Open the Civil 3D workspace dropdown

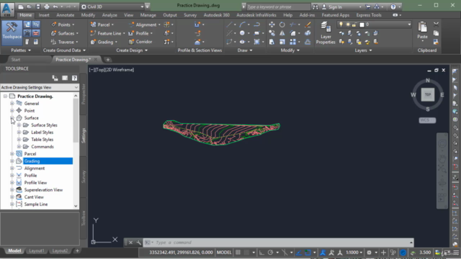click(112, 6)
